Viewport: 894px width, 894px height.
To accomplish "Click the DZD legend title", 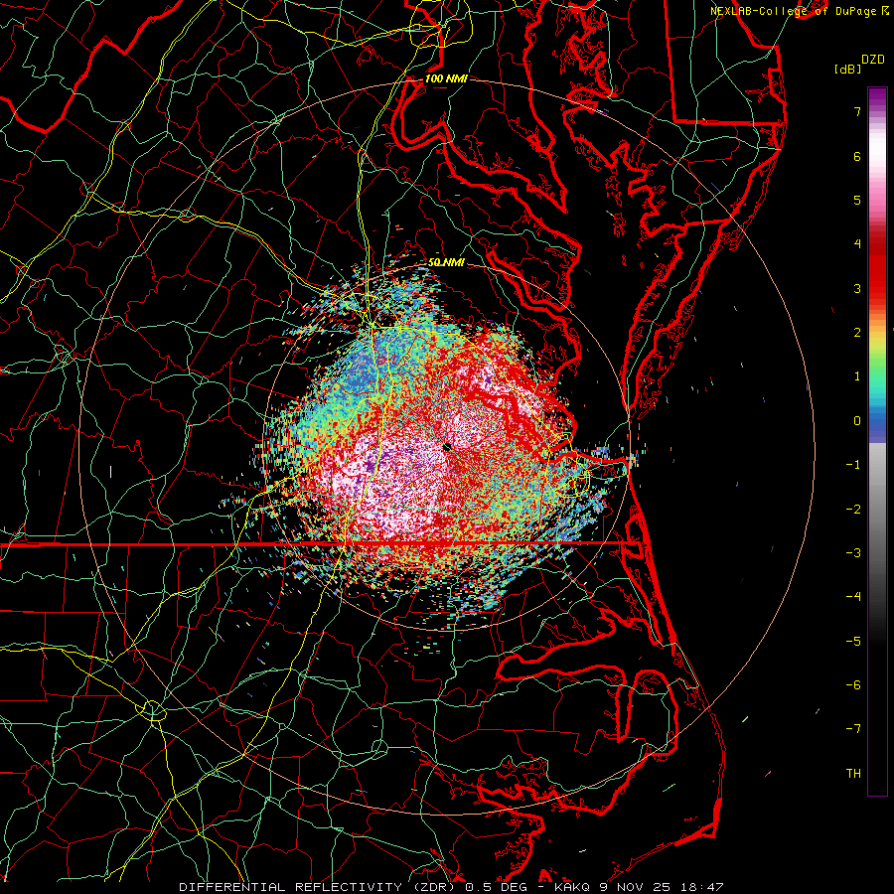I will click(x=873, y=60).
